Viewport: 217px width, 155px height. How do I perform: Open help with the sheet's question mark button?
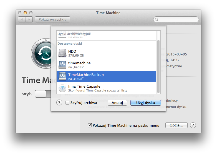click(x=59, y=103)
